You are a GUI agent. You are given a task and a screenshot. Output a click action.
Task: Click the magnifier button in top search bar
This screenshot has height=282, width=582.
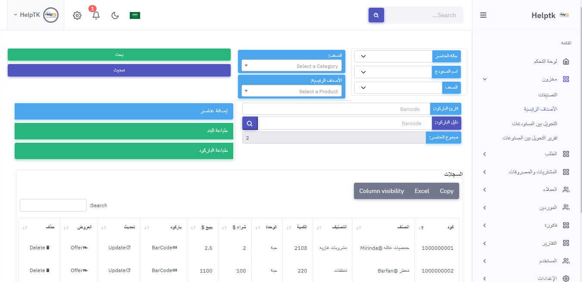click(376, 15)
